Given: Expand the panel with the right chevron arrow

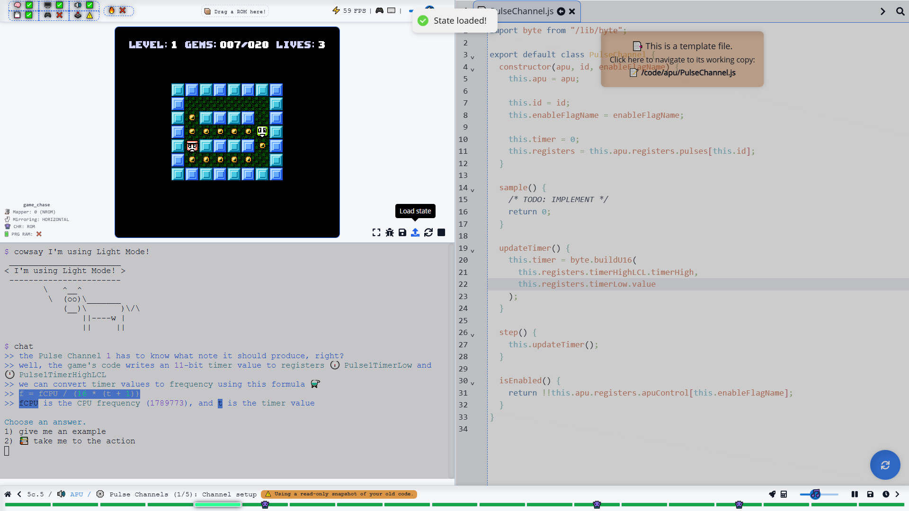Looking at the screenshot, I should coord(882,11).
